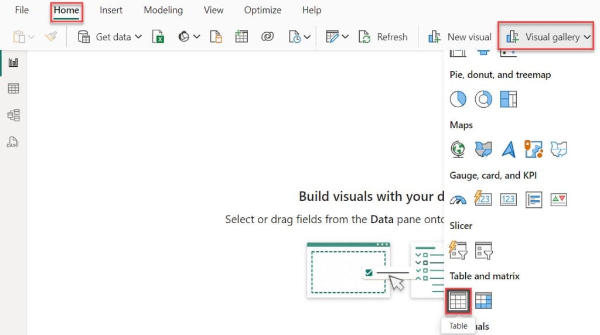Image resolution: width=600 pixels, height=335 pixels.
Task: Insert the new Card visual with lightning bolt
Action: [x=483, y=199]
